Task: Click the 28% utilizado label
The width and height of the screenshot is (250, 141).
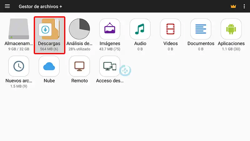Action: (x=79, y=49)
